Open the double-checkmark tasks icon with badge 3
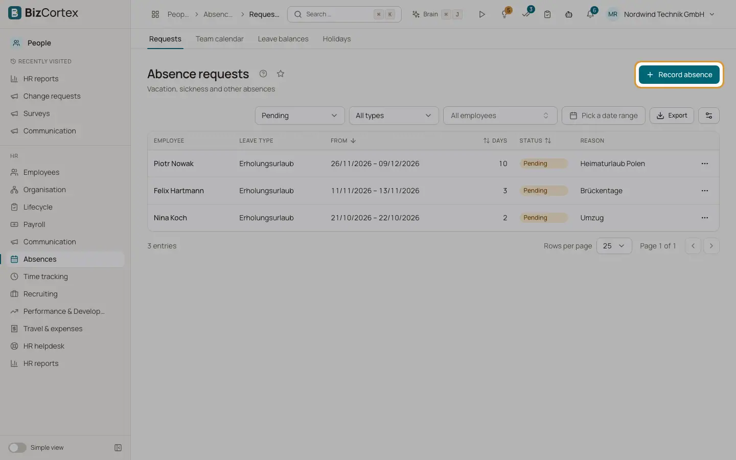This screenshot has height=460, width=736. [x=526, y=14]
